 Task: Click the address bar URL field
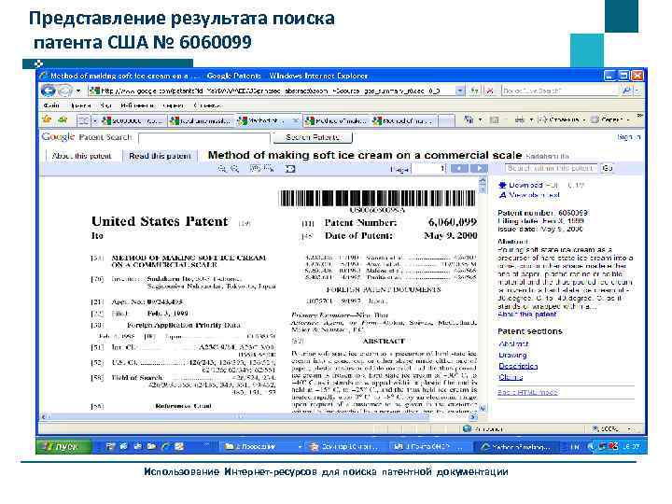[x=273, y=91]
